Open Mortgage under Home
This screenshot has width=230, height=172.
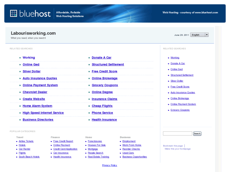93,149
